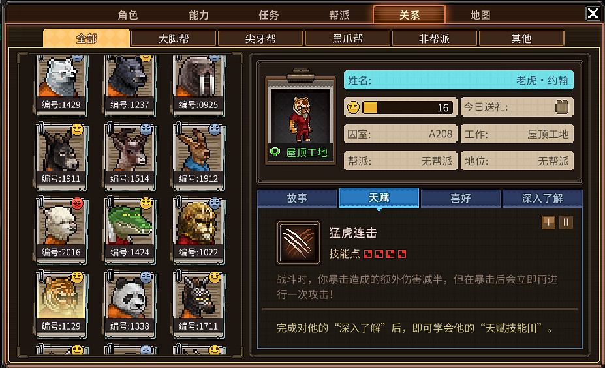Click the red angry face on card 2016

[x=77, y=203]
